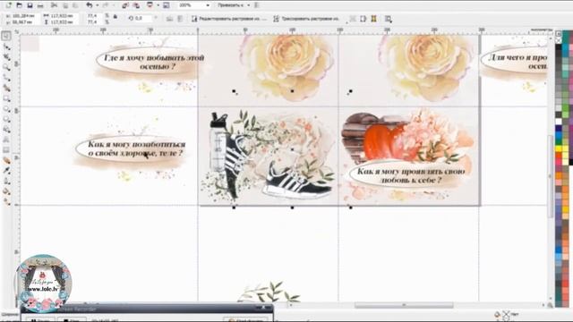Toggle the lock ratio padlock
Screen dimensions: 573x322
pyautogui.click(x=115, y=16)
